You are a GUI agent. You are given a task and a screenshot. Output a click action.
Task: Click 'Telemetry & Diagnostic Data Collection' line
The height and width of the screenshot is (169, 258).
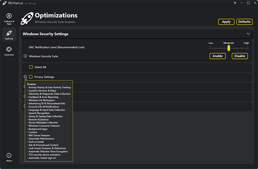49,94
